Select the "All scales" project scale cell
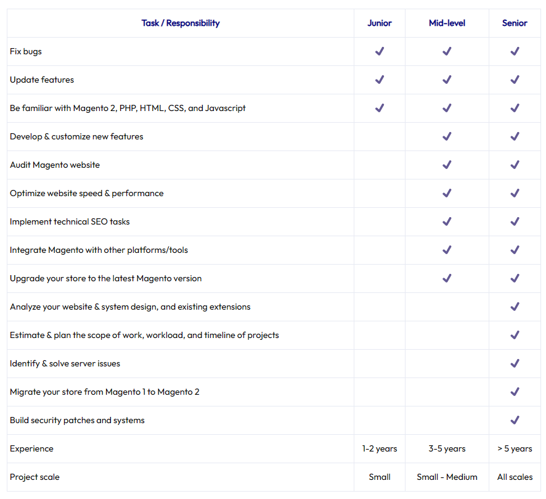The width and height of the screenshot is (546, 499). [515, 477]
